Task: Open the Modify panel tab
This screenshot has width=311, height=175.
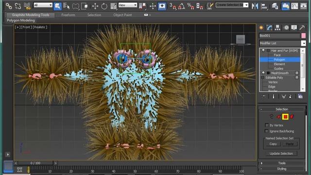Action: point(269,28)
